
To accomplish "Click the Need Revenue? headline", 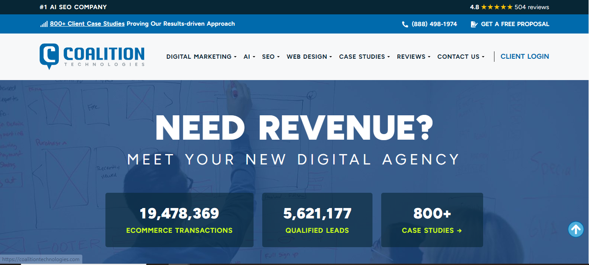I will (294, 128).
